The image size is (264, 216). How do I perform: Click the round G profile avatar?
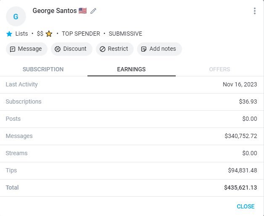click(16, 16)
